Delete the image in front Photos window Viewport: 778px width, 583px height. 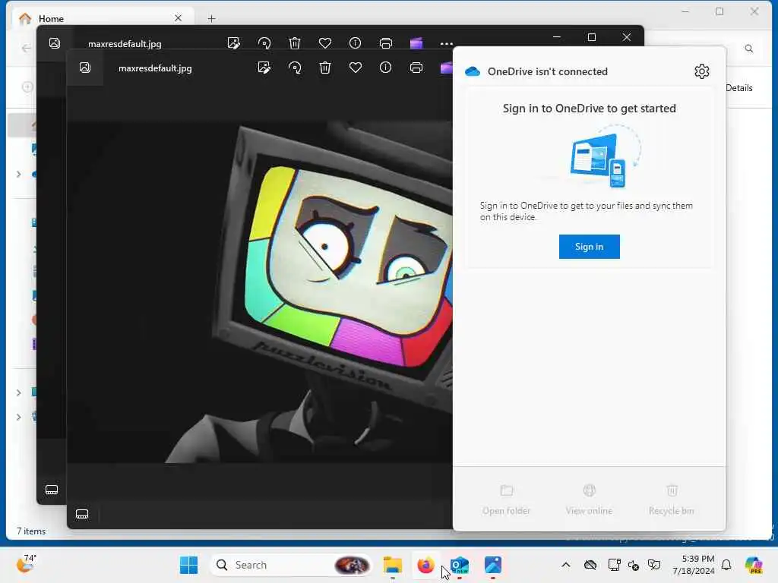pos(325,68)
